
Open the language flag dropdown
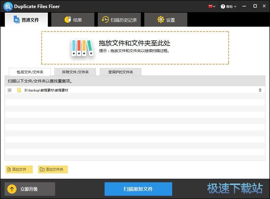[212, 6]
